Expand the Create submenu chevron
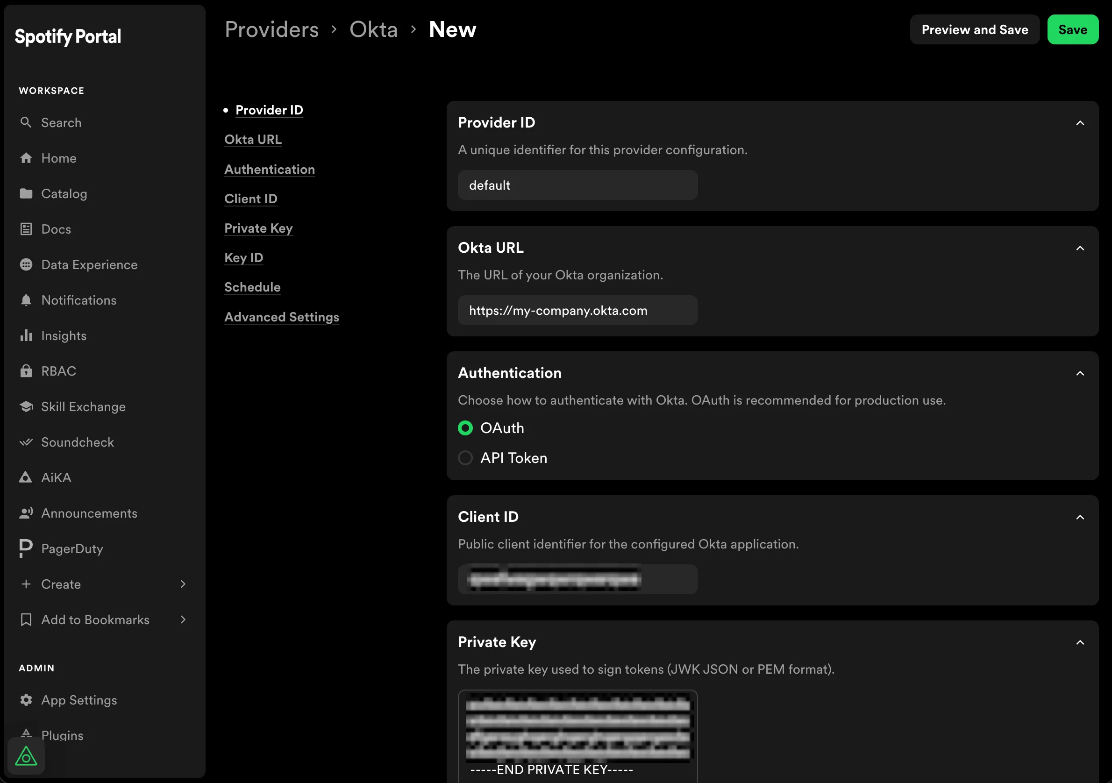1112x783 pixels. 183,584
